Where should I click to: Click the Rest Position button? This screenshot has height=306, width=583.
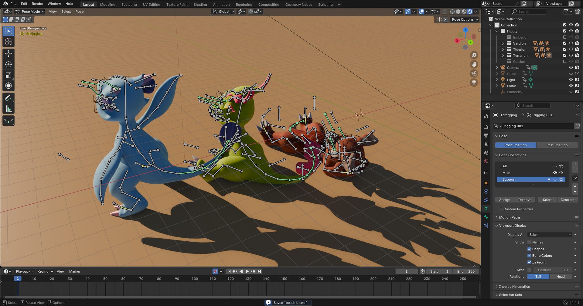pos(557,145)
